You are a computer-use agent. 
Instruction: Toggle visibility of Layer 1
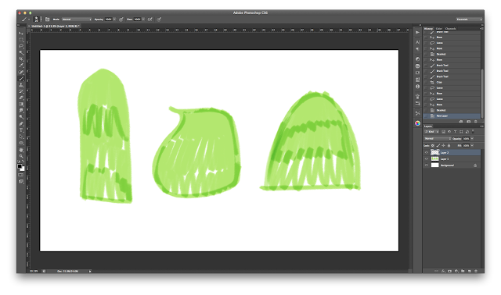[426, 159]
